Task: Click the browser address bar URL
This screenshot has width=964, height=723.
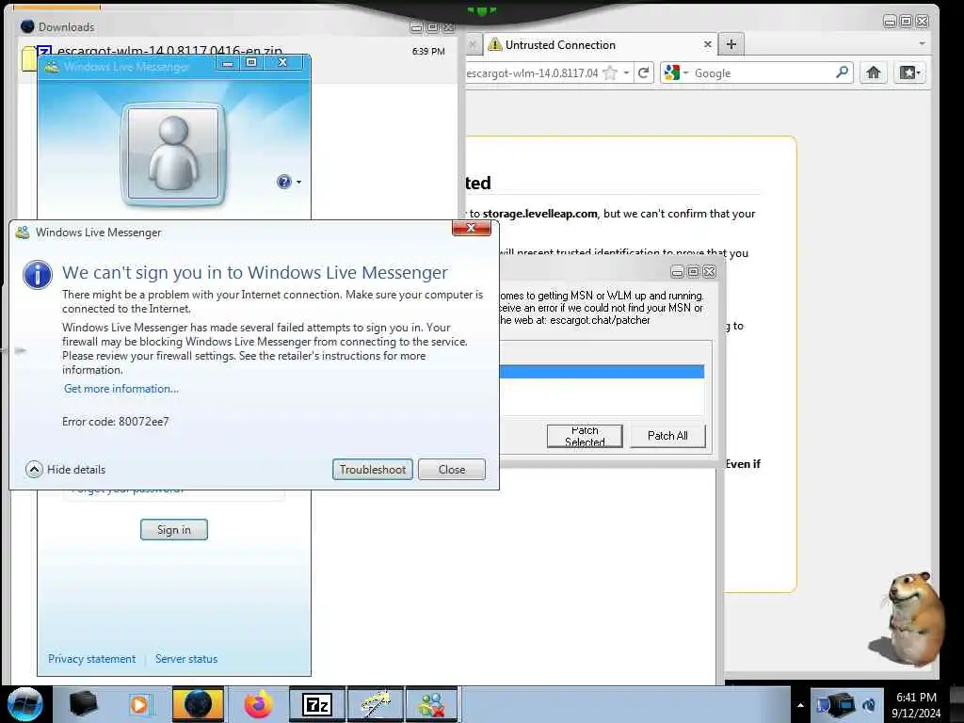Action: click(533, 73)
